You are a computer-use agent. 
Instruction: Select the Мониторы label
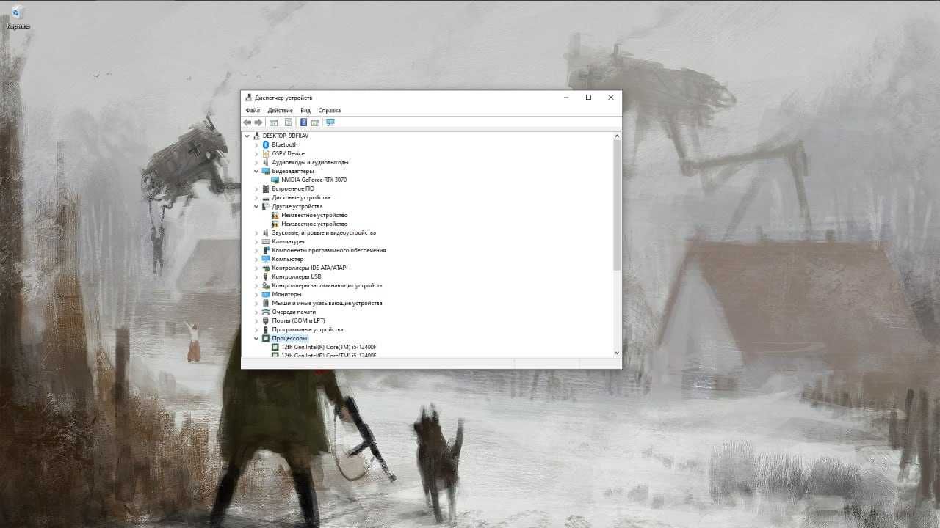point(286,294)
